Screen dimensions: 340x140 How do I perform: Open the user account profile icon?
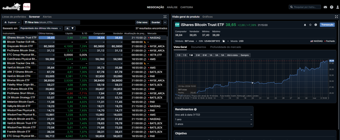tap(338, 7)
